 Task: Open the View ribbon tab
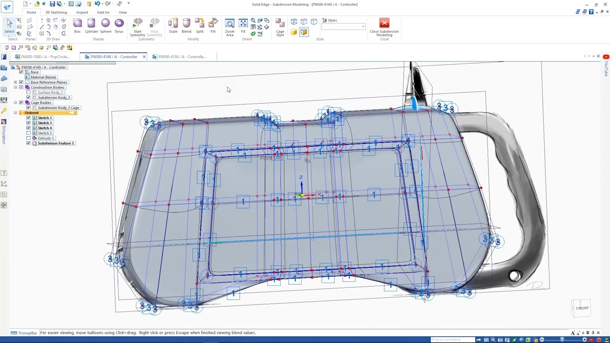(122, 12)
